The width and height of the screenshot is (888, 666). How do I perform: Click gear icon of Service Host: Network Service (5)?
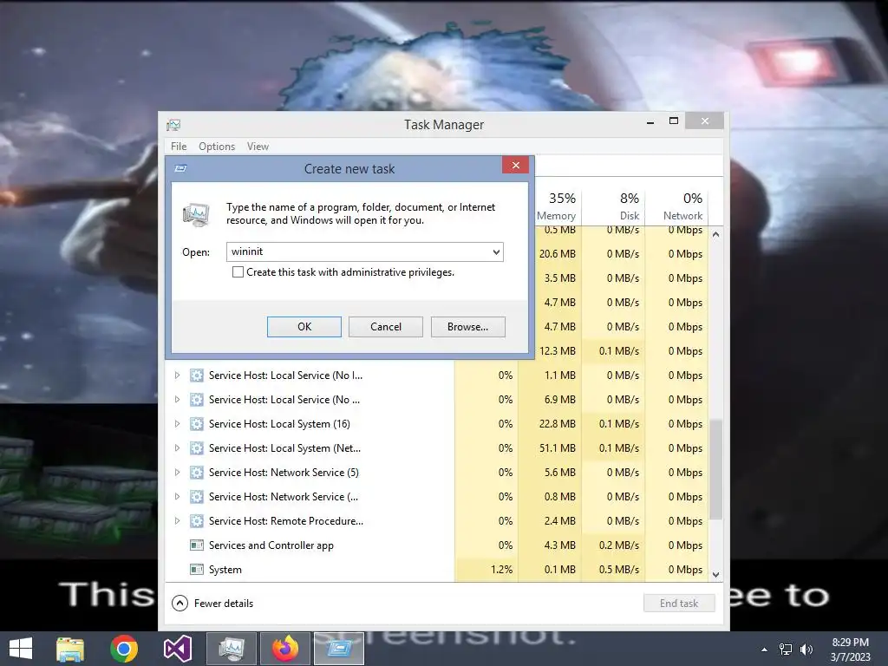197,473
